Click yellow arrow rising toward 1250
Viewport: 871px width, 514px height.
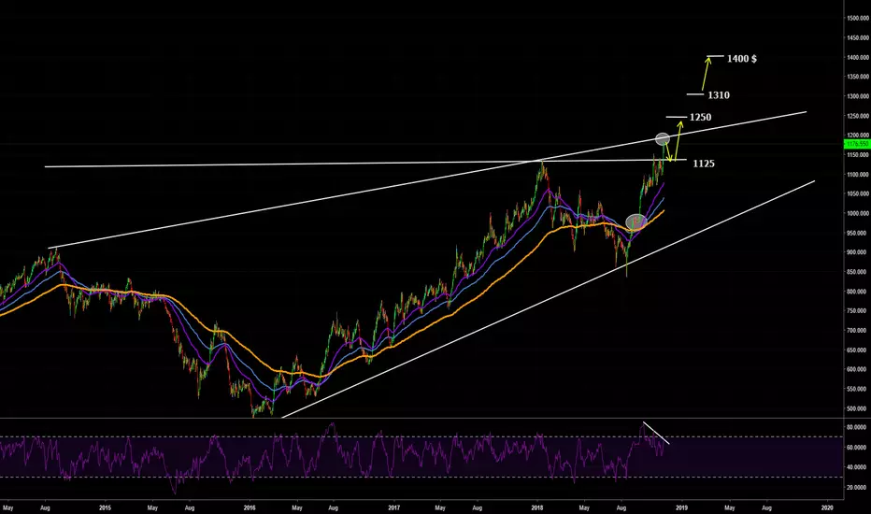click(678, 140)
